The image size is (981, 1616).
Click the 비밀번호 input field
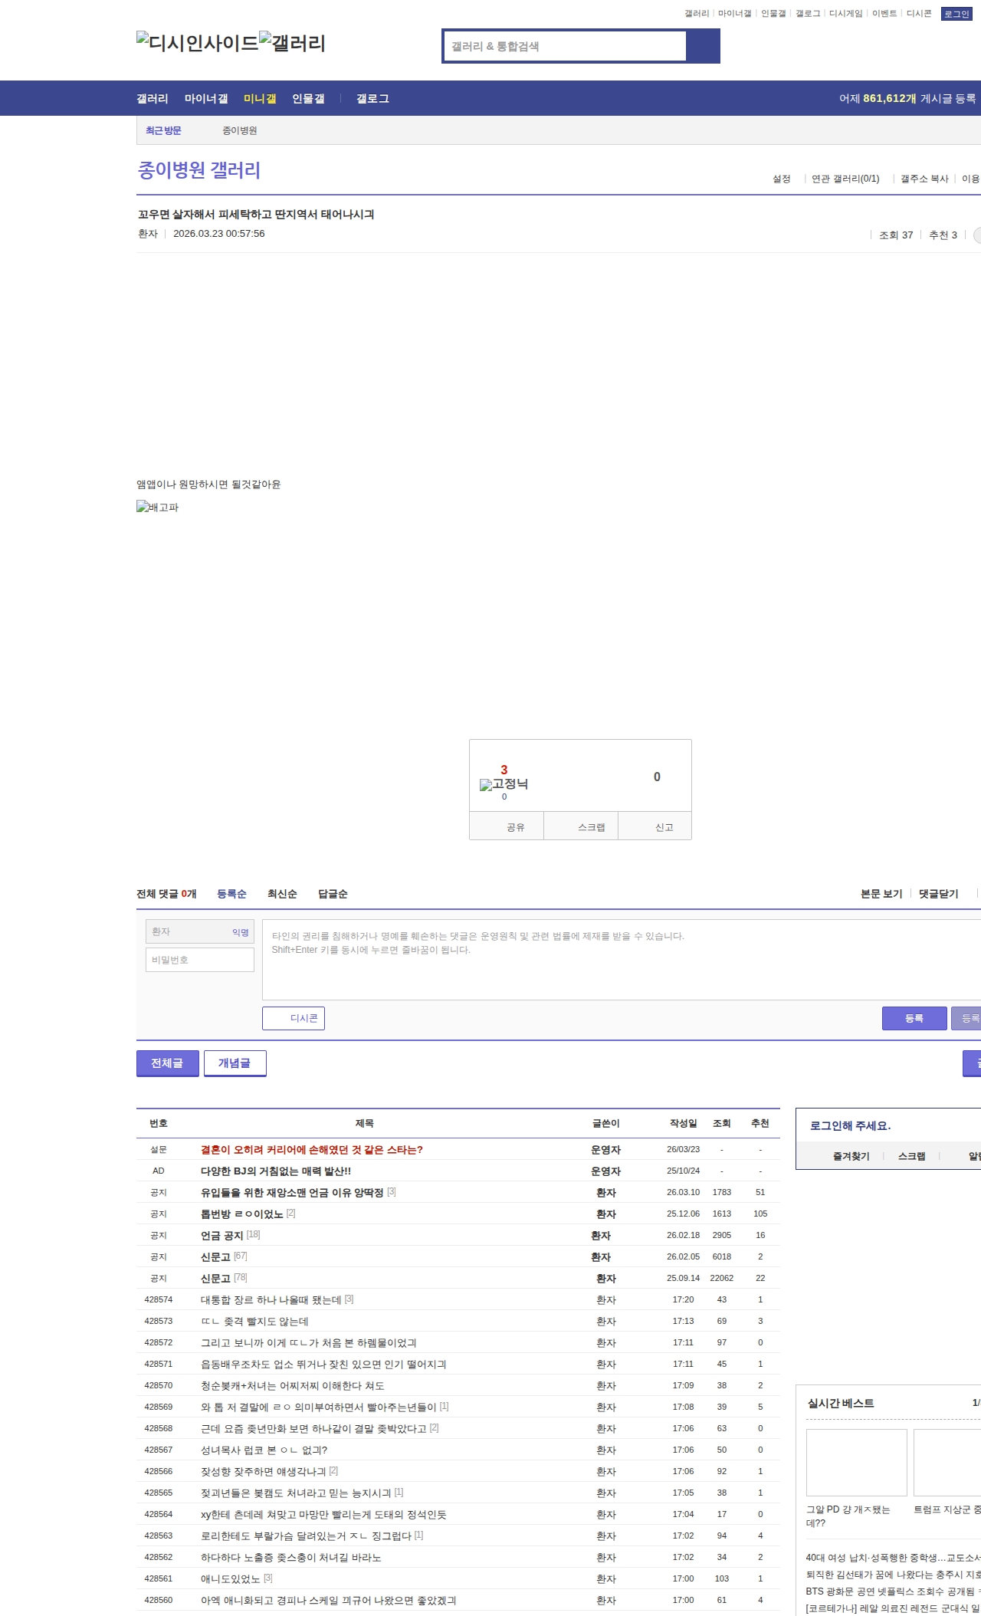tap(200, 960)
